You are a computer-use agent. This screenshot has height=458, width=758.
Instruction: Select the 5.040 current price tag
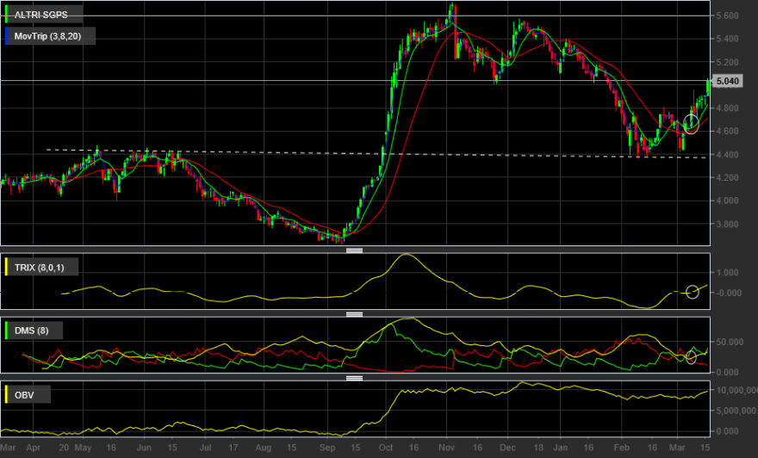coord(728,81)
